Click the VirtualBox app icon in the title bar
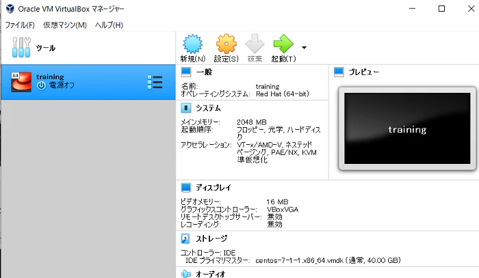 [10, 8]
